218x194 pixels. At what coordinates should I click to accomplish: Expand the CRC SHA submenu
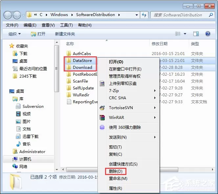click(x=155, y=98)
